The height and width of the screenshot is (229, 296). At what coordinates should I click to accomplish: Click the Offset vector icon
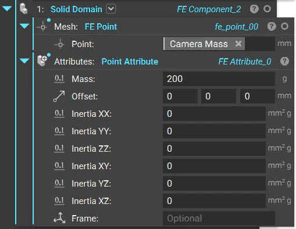[59, 96]
